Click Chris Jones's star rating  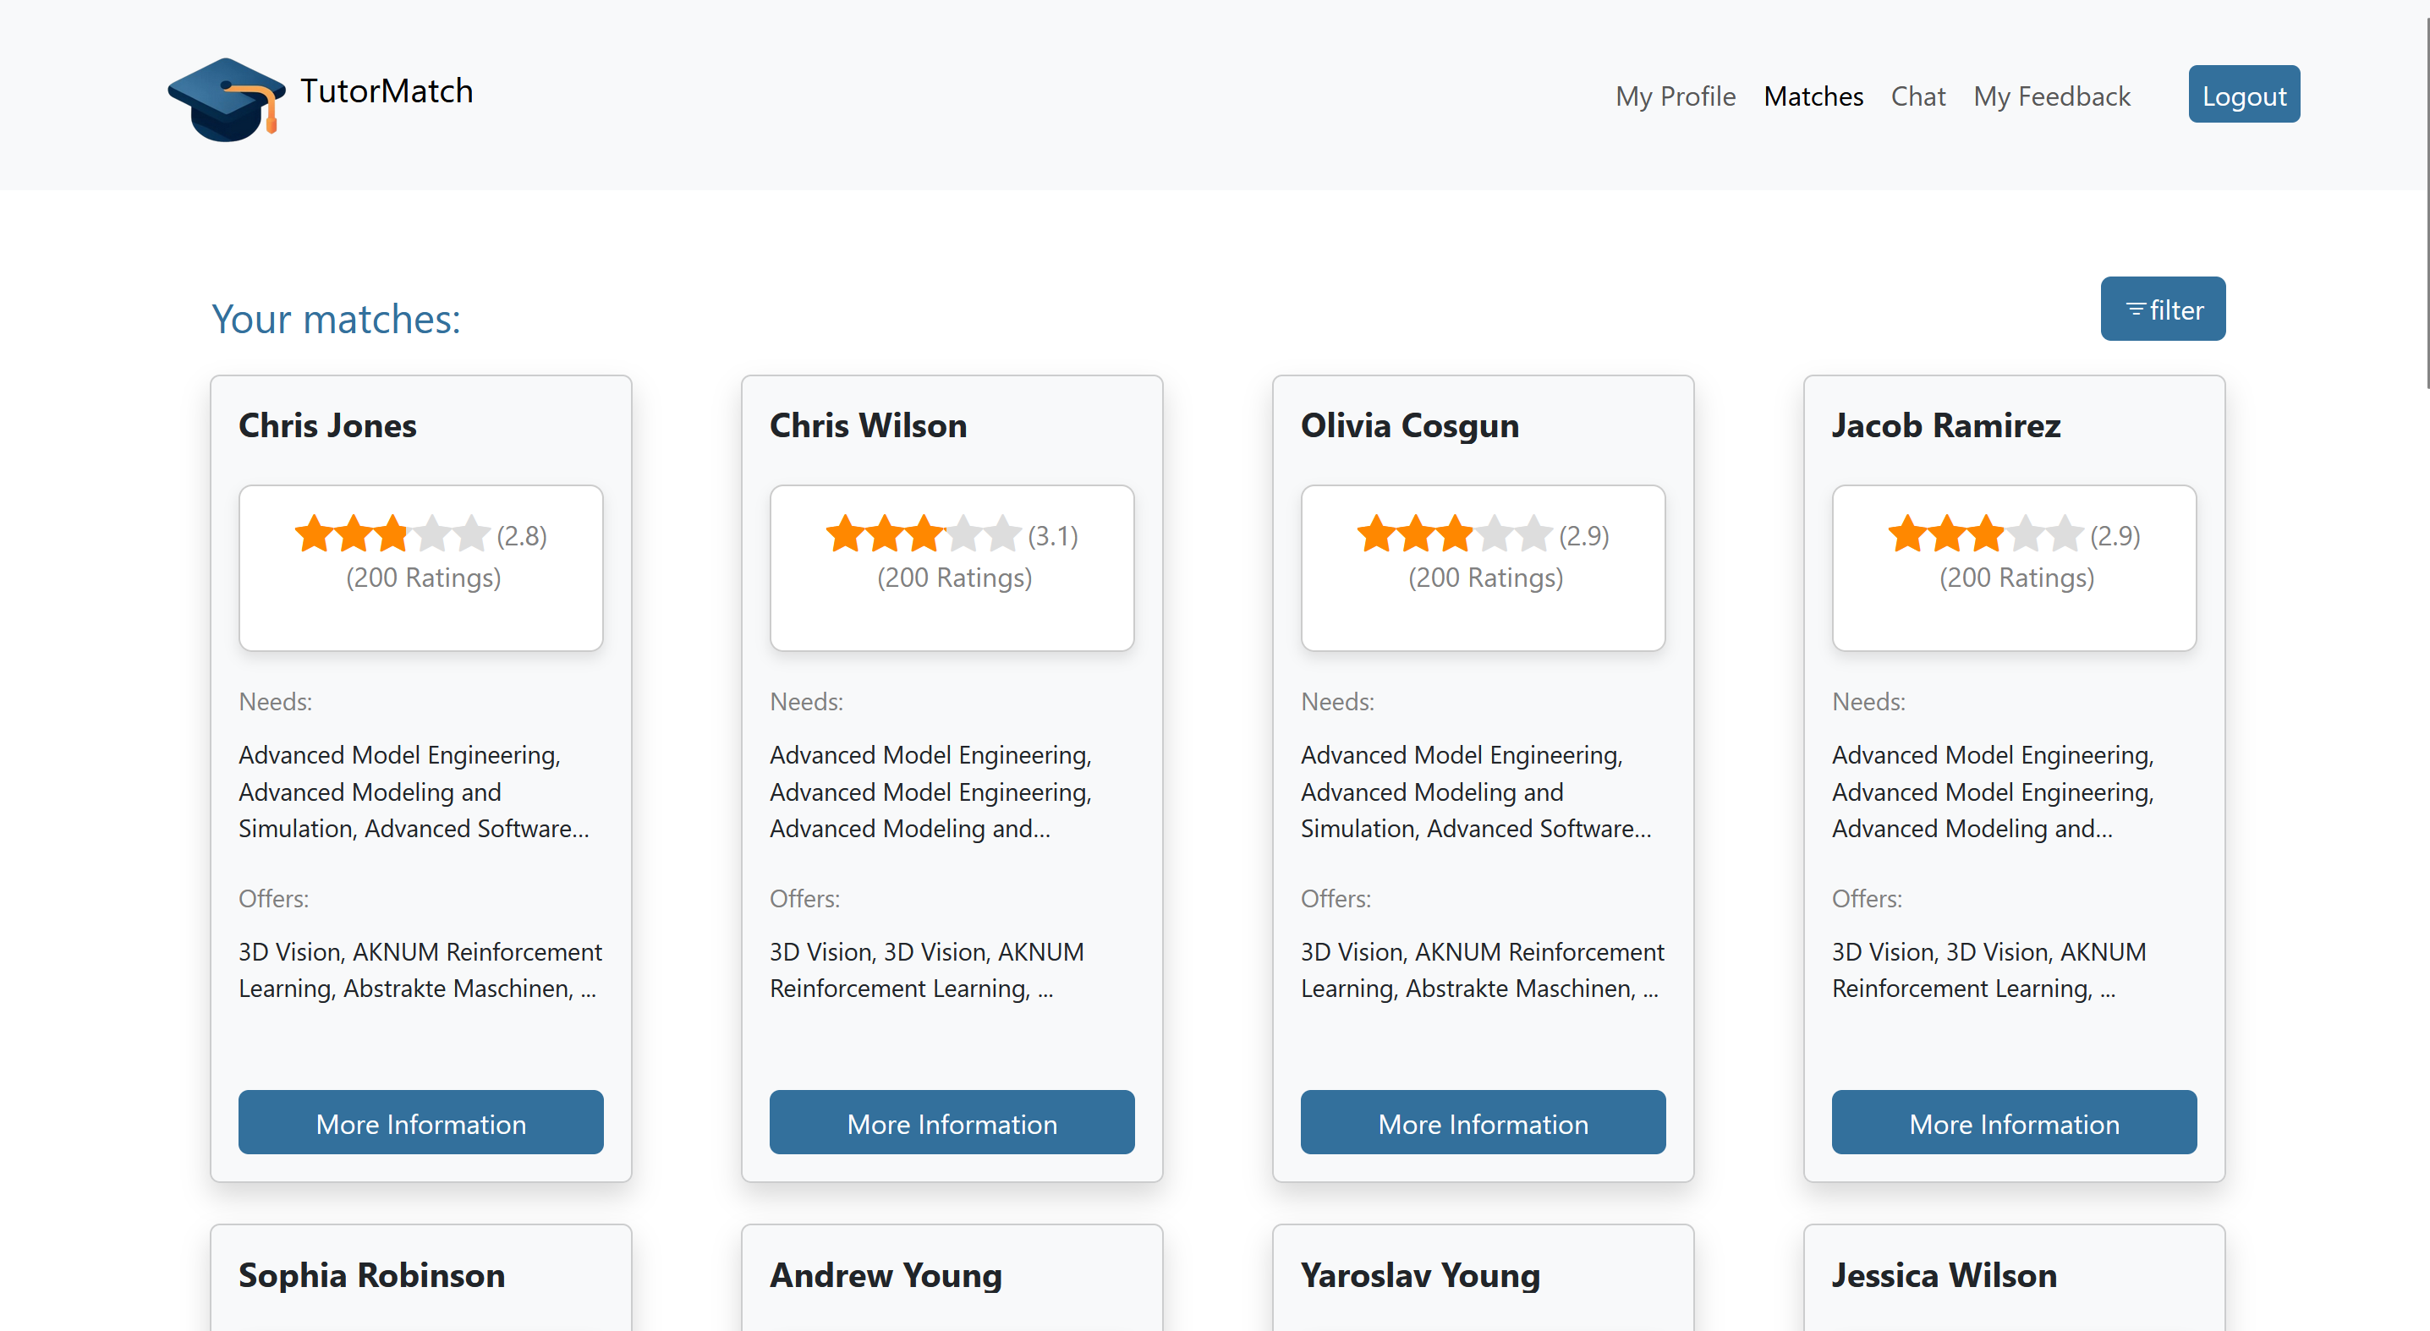click(x=392, y=534)
